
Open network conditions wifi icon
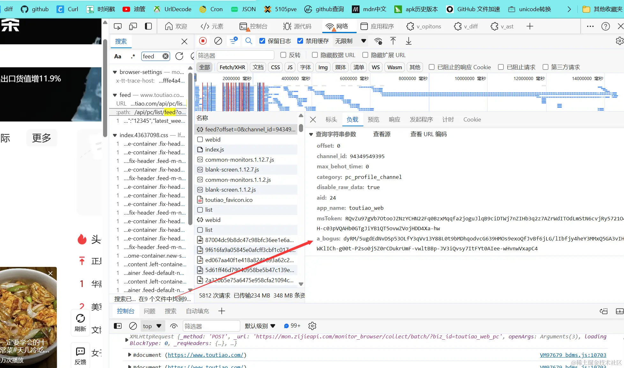pos(378,41)
